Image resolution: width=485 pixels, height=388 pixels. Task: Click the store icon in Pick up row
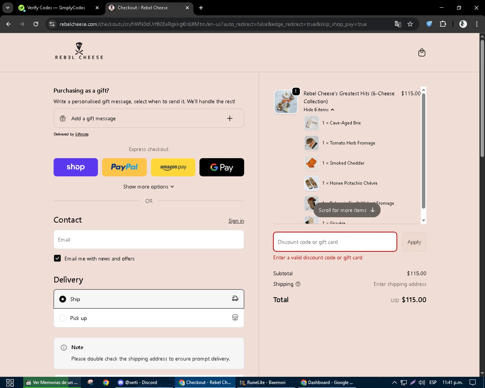coord(235,318)
